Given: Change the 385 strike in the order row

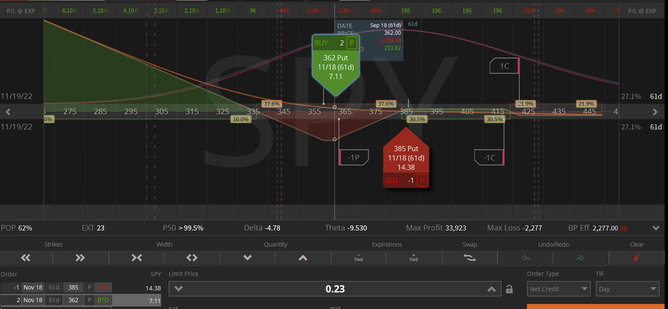Looking at the screenshot, I should pos(73,287).
